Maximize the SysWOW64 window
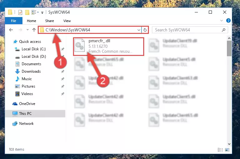Screen dimensions: 240x159 210,12
